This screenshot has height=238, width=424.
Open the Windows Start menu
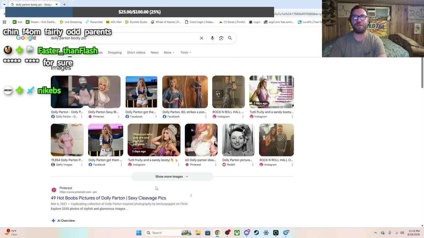click(x=139, y=233)
